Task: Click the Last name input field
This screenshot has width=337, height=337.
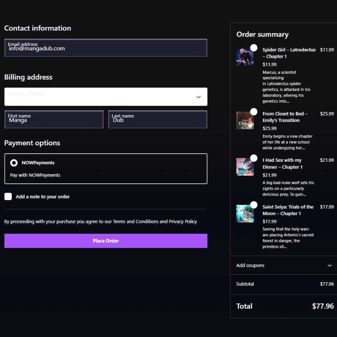Action: point(158,119)
